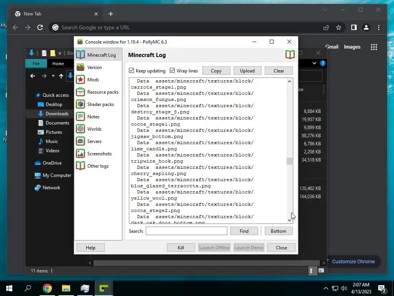Open File Explorer help icon
This screenshot has width=394, height=296.
pos(323,63)
